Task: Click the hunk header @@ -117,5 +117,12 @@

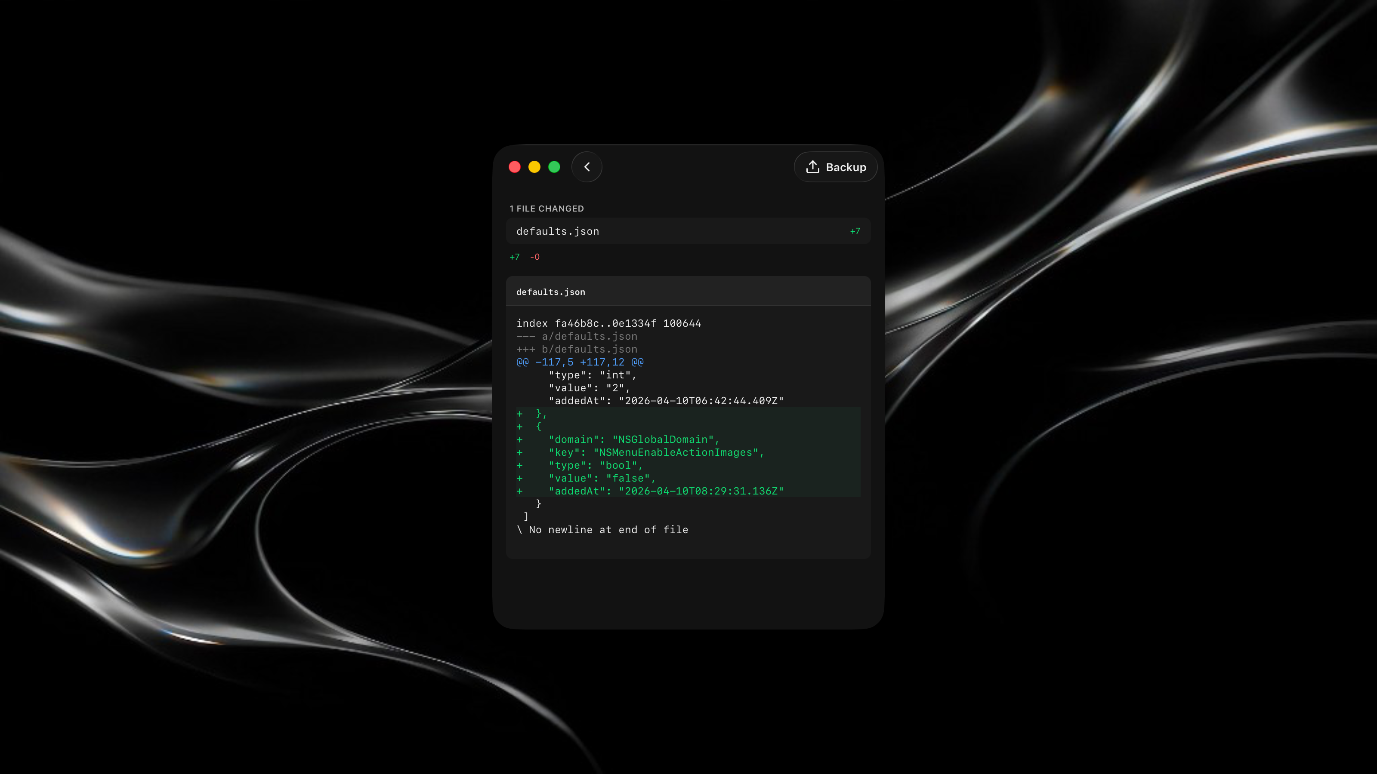Action: pos(580,362)
